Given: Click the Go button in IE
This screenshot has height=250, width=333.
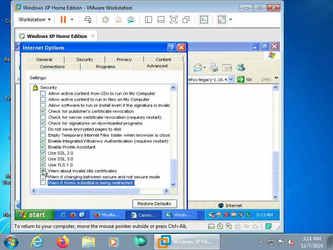Looking at the screenshot, I should click(244, 80).
